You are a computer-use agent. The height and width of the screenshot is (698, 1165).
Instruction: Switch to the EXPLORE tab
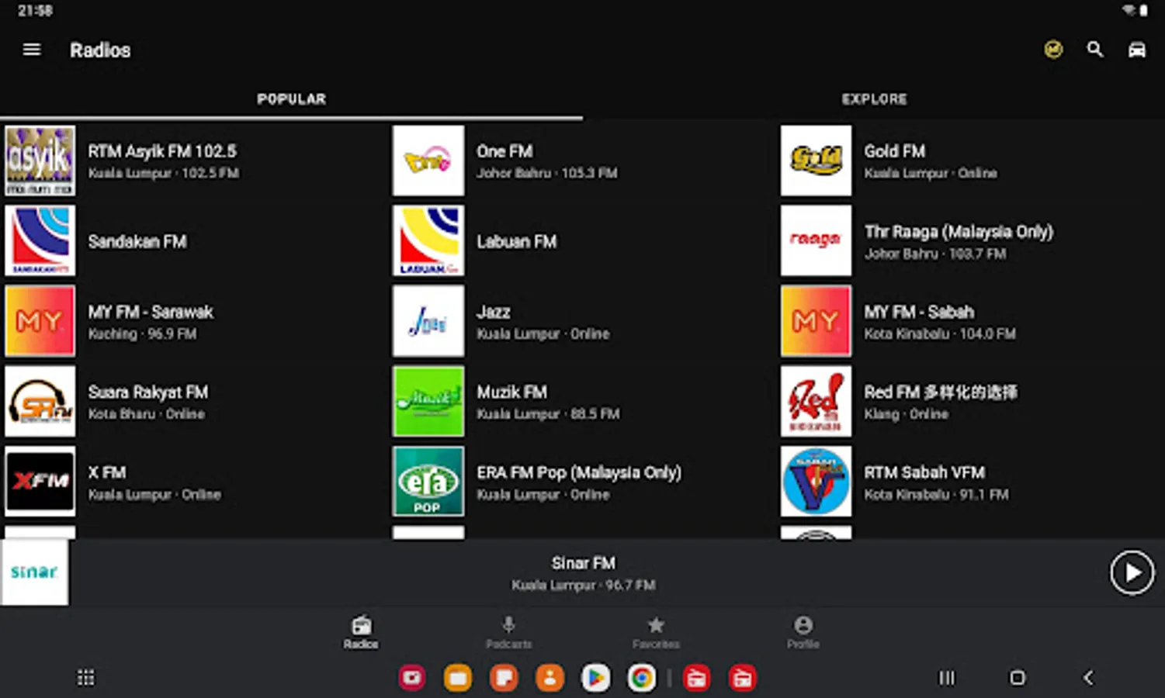coord(874,99)
